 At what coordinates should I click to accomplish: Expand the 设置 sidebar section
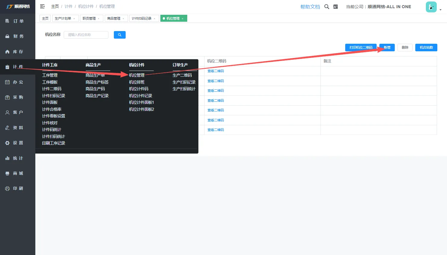coord(18,143)
